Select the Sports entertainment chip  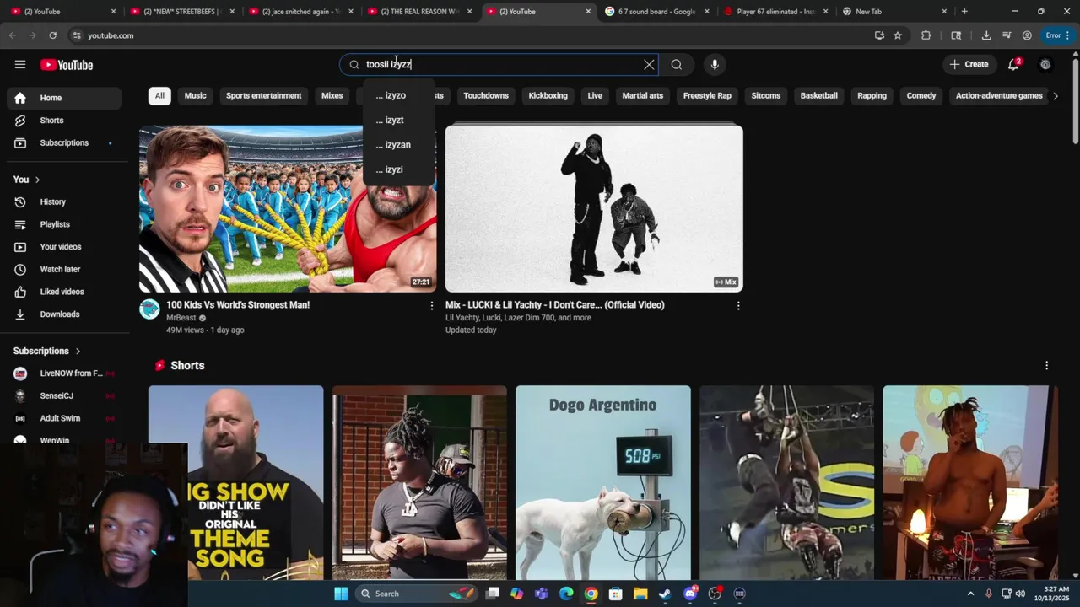[263, 96]
